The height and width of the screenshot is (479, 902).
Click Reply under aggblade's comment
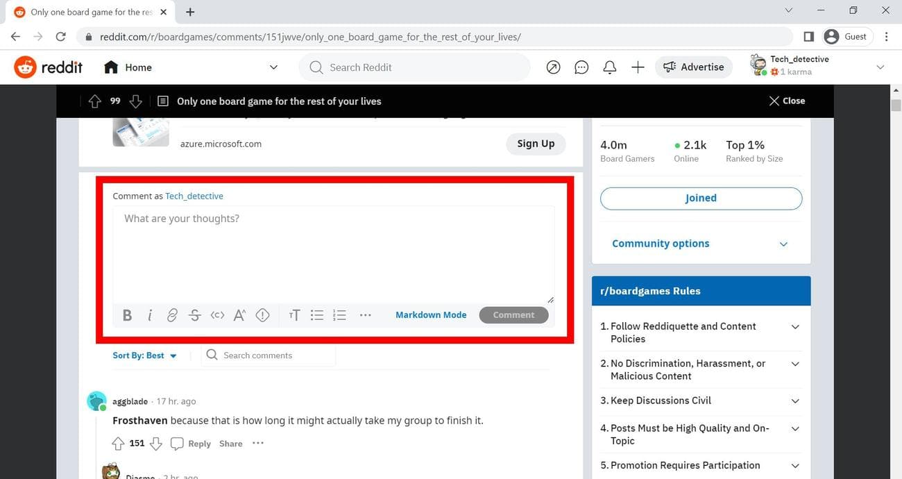click(x=192, y=444)
